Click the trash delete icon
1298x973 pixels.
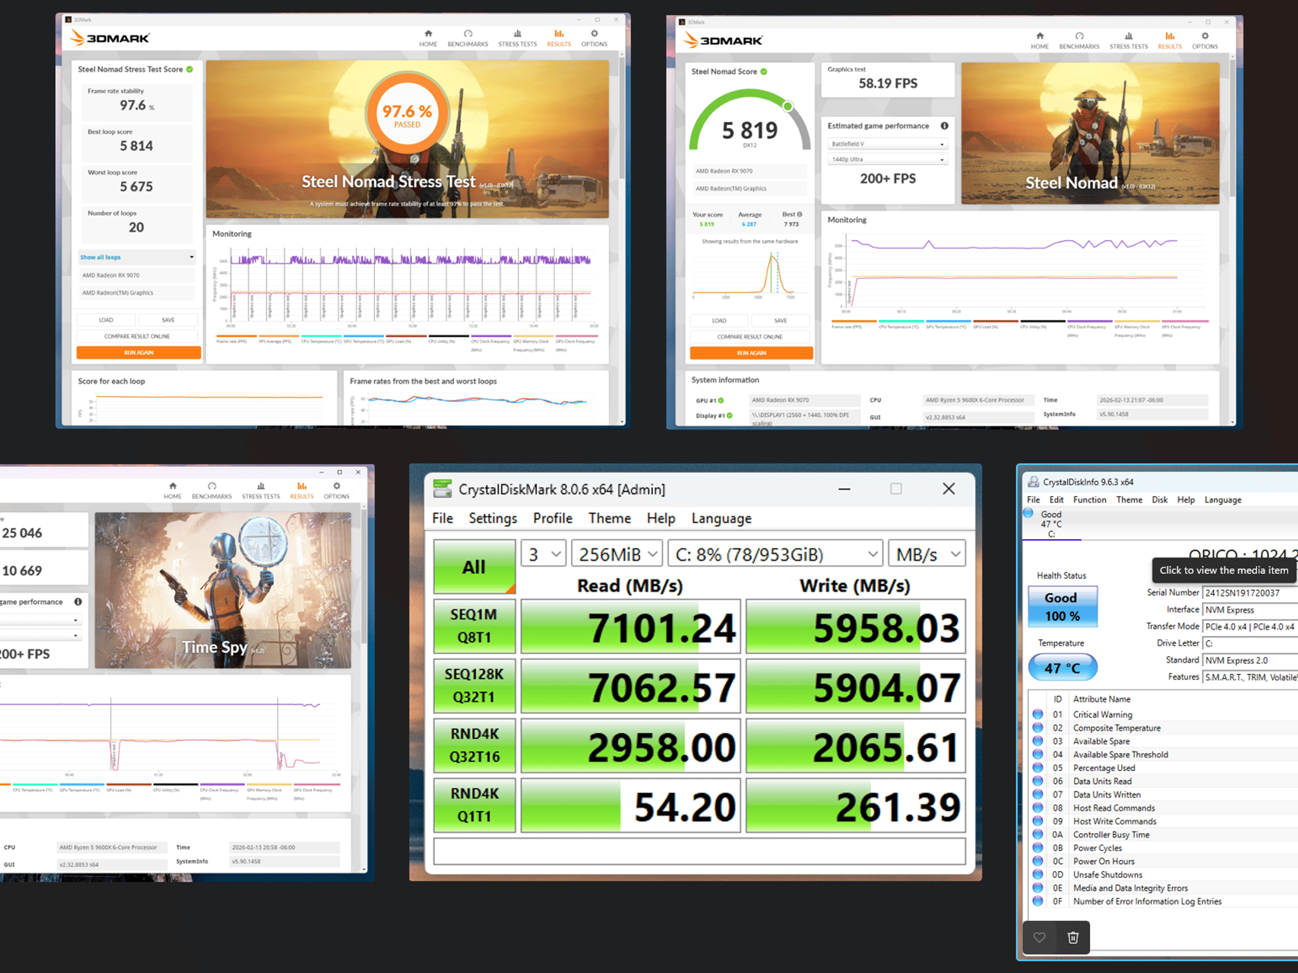tap(1073, 938)
